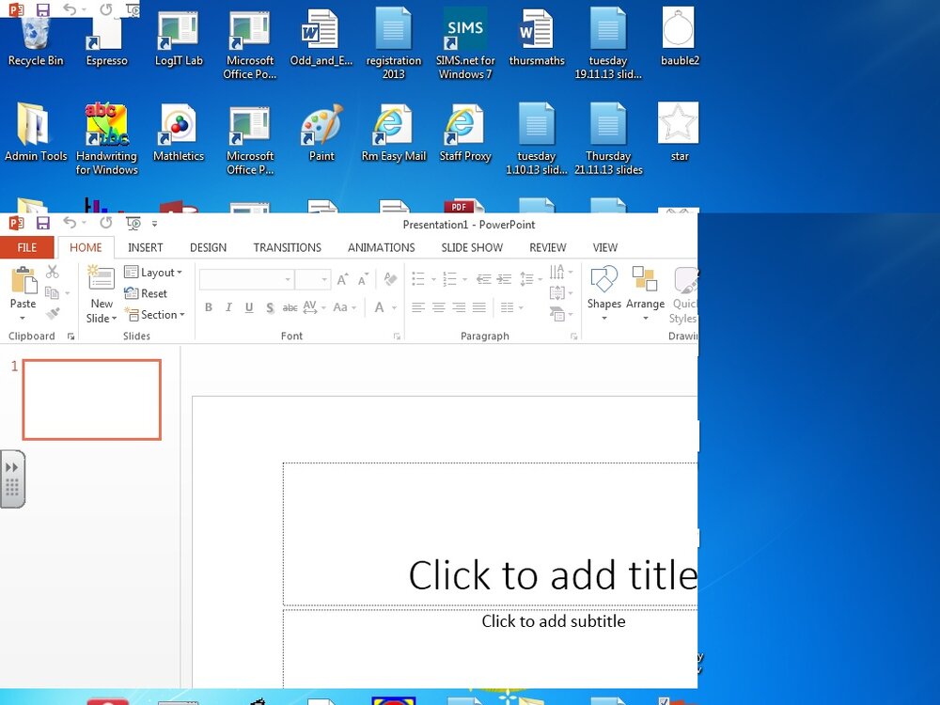
Task: Toggle Bold formatting
Action: tap(209, 307)
